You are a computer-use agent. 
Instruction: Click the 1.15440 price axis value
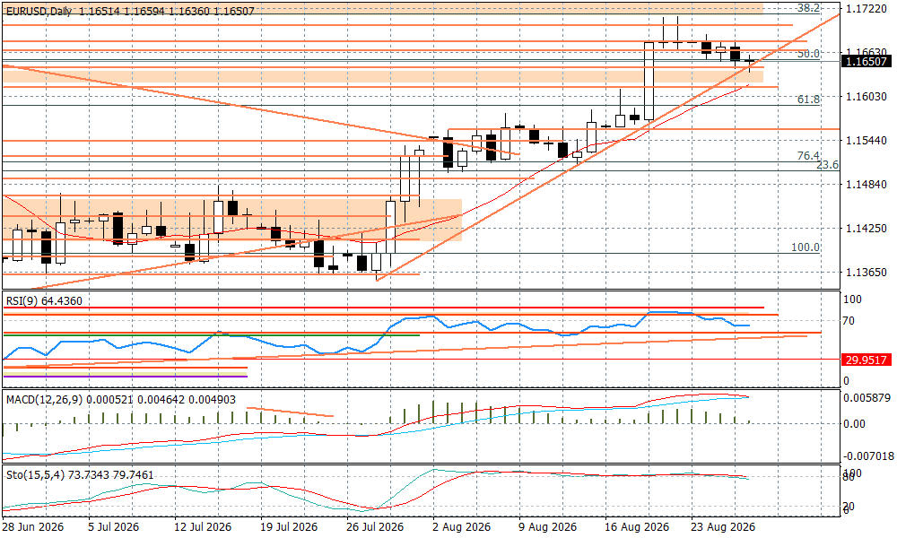[867, 141]
